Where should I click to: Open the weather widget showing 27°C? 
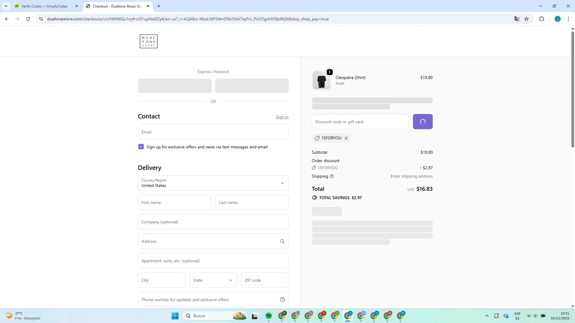[x=23, y=316]
